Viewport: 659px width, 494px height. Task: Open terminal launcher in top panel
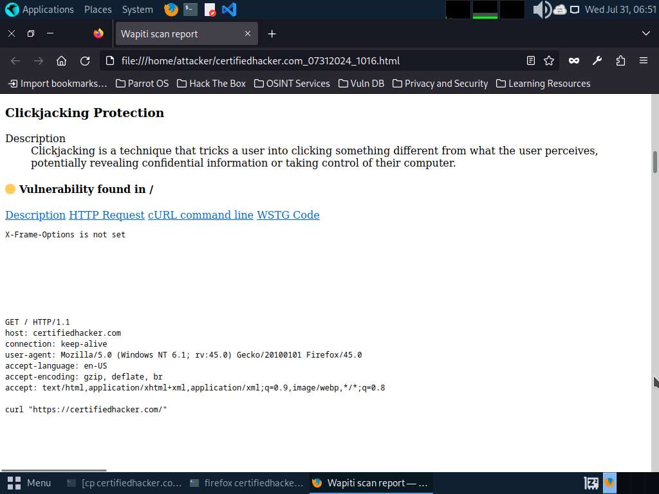pyautogui.click(x=190, y=10)
